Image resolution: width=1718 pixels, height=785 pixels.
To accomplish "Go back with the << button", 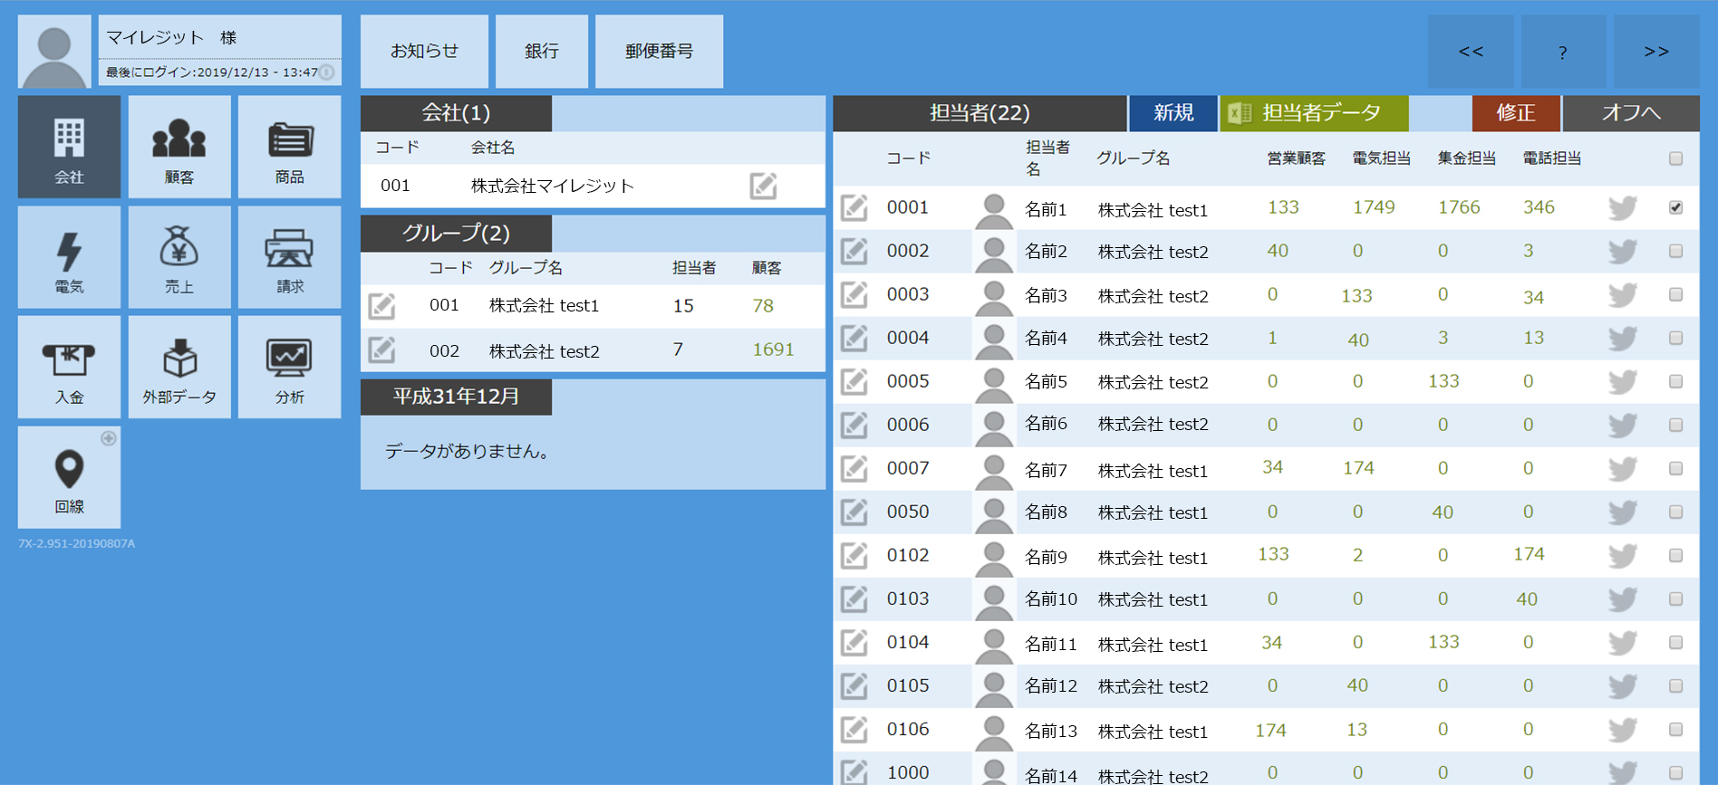I will pyautogui.click(x=1471, y=52).
